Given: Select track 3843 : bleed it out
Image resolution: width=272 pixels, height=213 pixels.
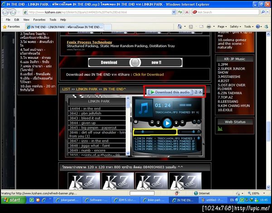Looking at the screenshot, I should click(97, 118).
